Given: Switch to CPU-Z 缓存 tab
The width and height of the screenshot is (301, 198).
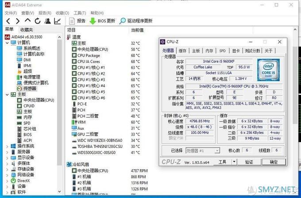Looking at the screenshot, I should [182, 50].
